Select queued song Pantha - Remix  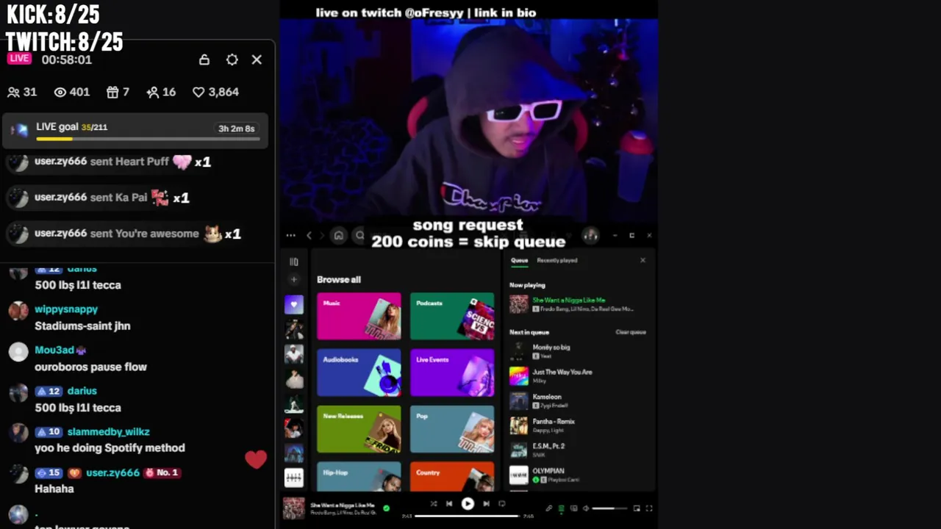point(579,425)
